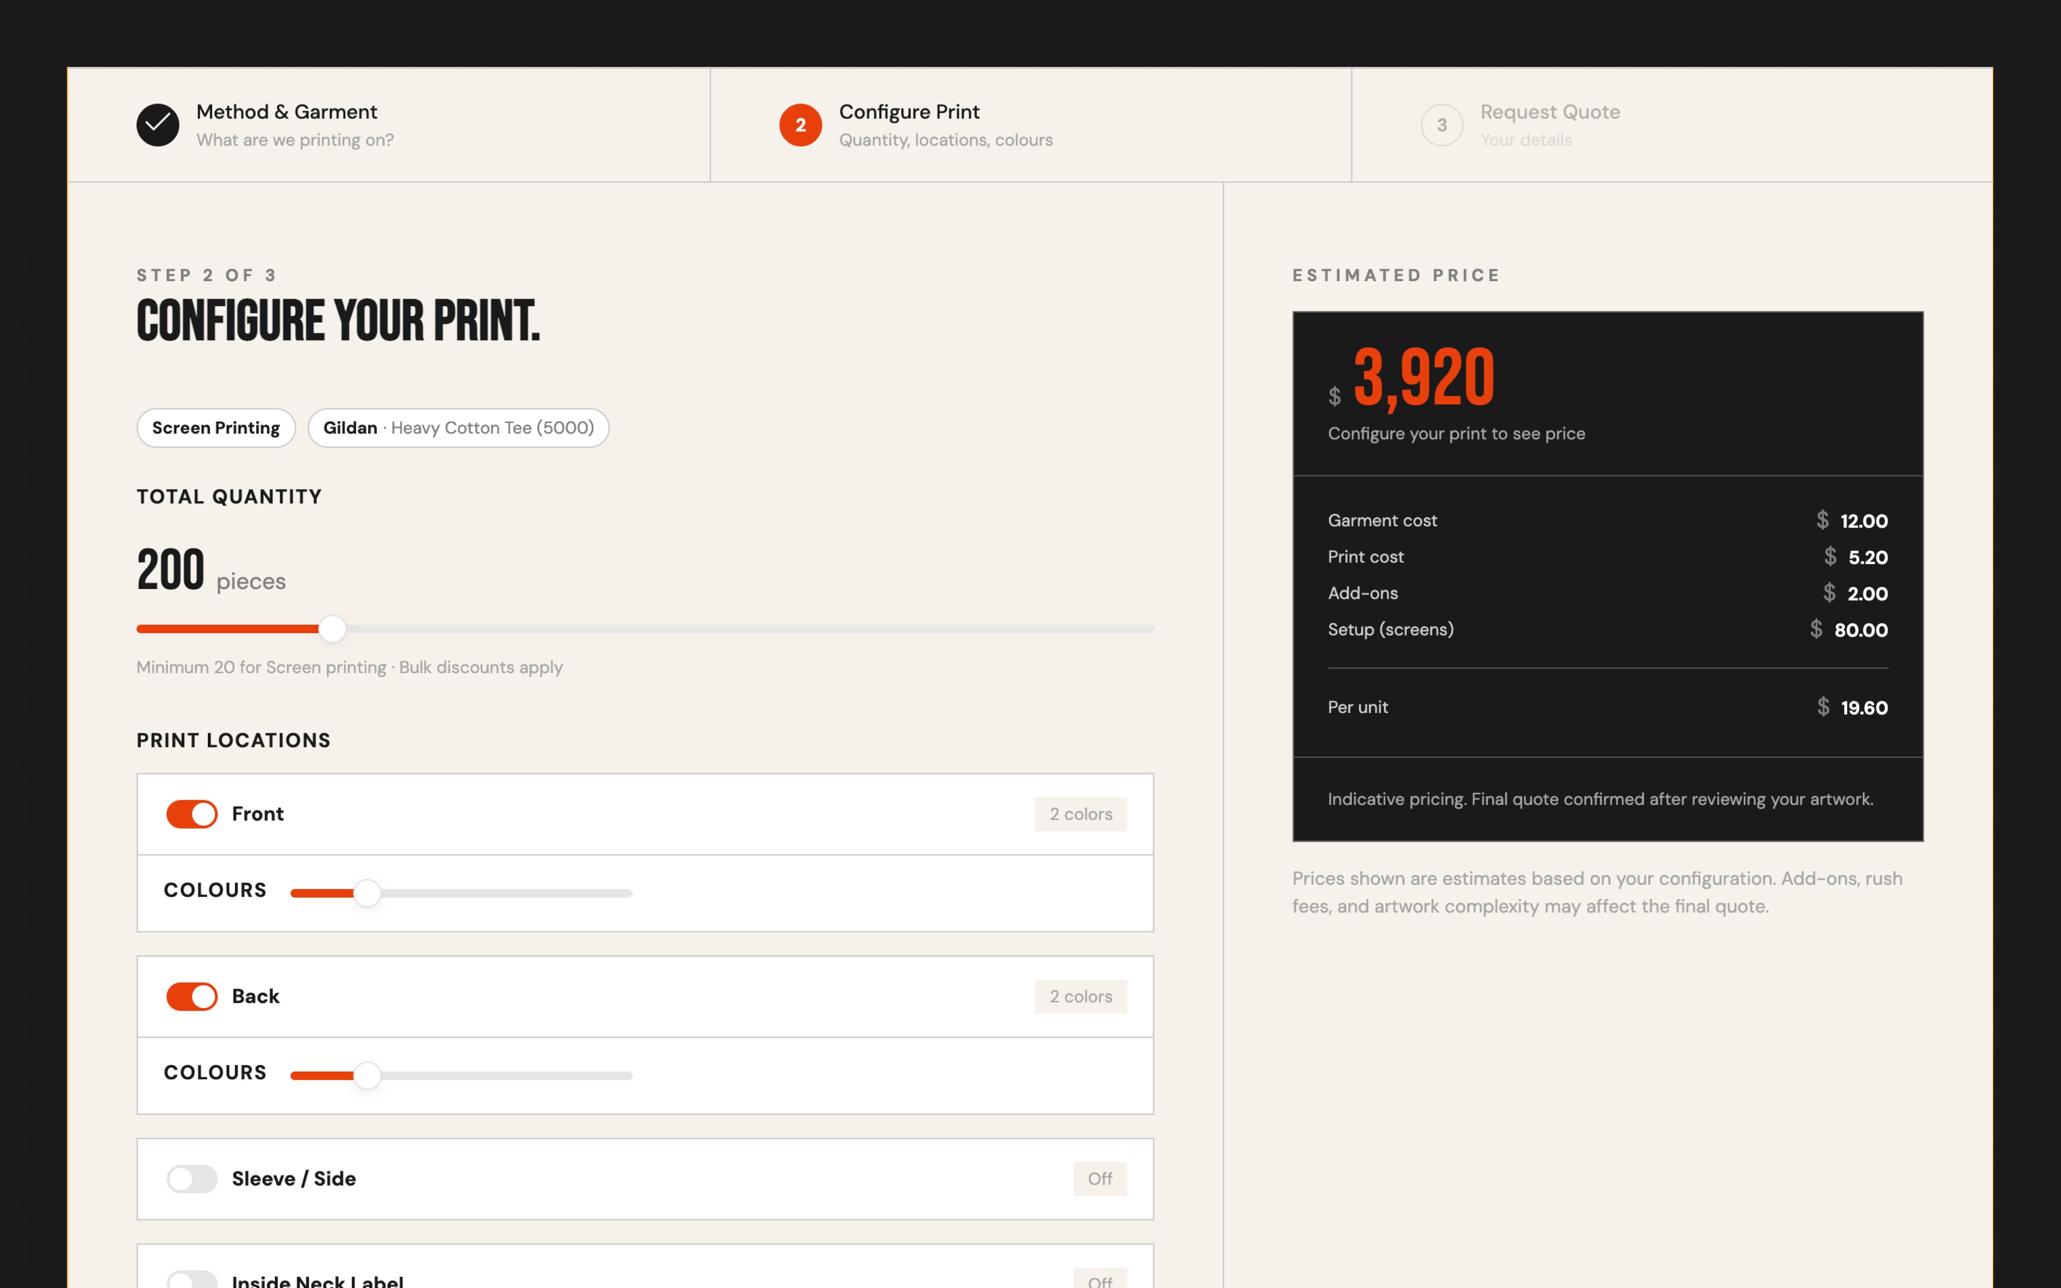Viewport: 2061px width, 1288px height.
Task: Click the Add-ons '2.00' value
Action: pyautogui.click(x=1867, y=594)
